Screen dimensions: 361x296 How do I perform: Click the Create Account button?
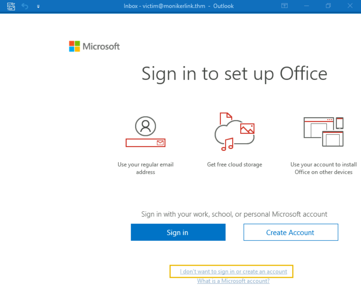291,232
